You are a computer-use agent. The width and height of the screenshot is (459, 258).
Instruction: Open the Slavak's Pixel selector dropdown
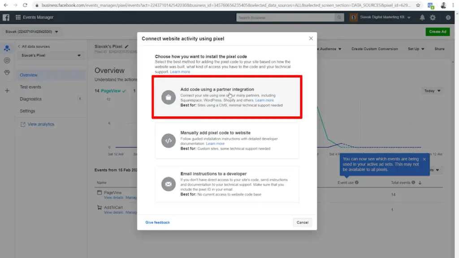[x=51, y=56]
